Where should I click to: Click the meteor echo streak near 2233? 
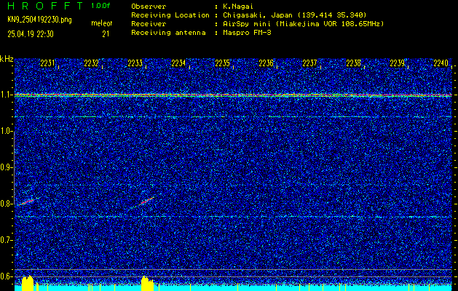[142, 203]
